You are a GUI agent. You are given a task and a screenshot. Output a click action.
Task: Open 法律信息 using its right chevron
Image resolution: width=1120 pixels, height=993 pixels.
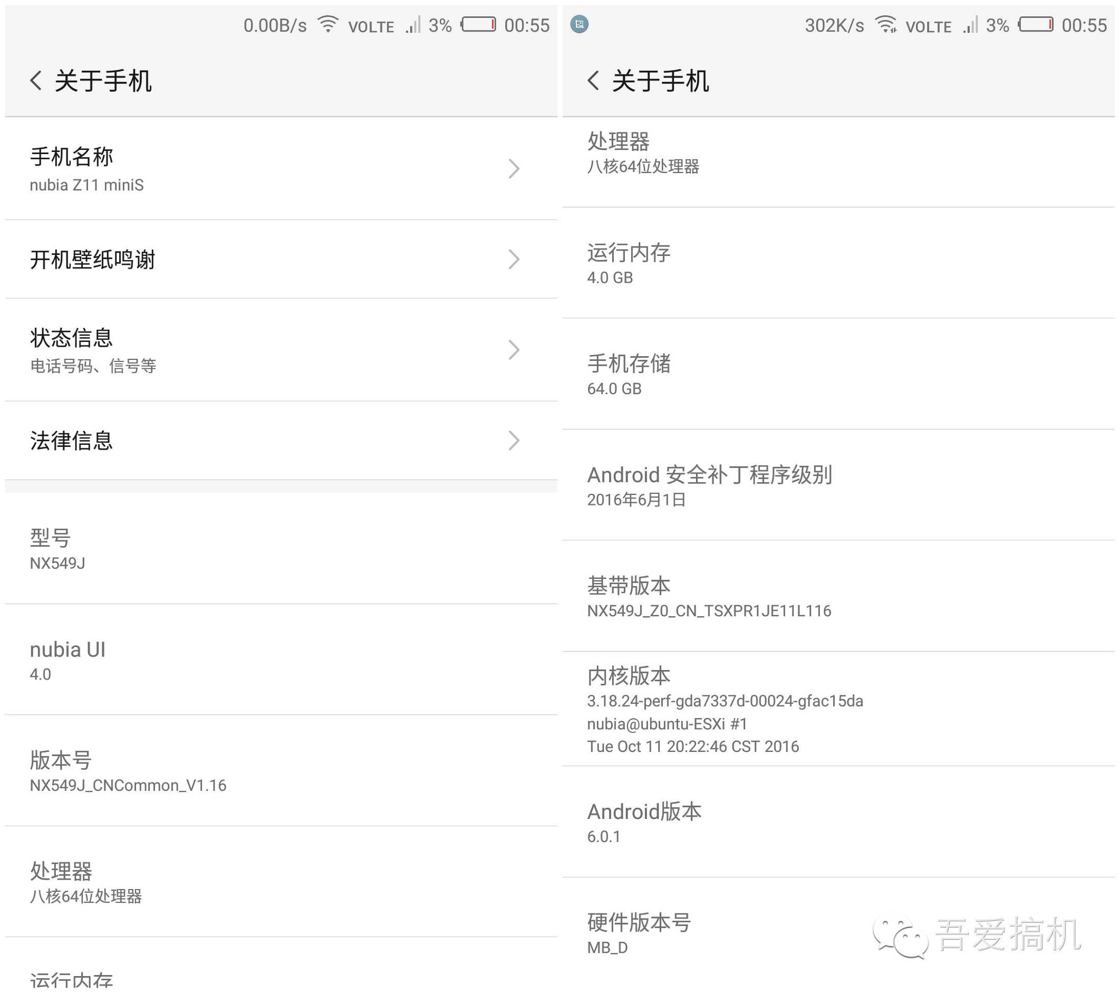click(514, 440)
